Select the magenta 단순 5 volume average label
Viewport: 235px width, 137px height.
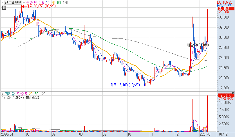[x=22, y=94]
